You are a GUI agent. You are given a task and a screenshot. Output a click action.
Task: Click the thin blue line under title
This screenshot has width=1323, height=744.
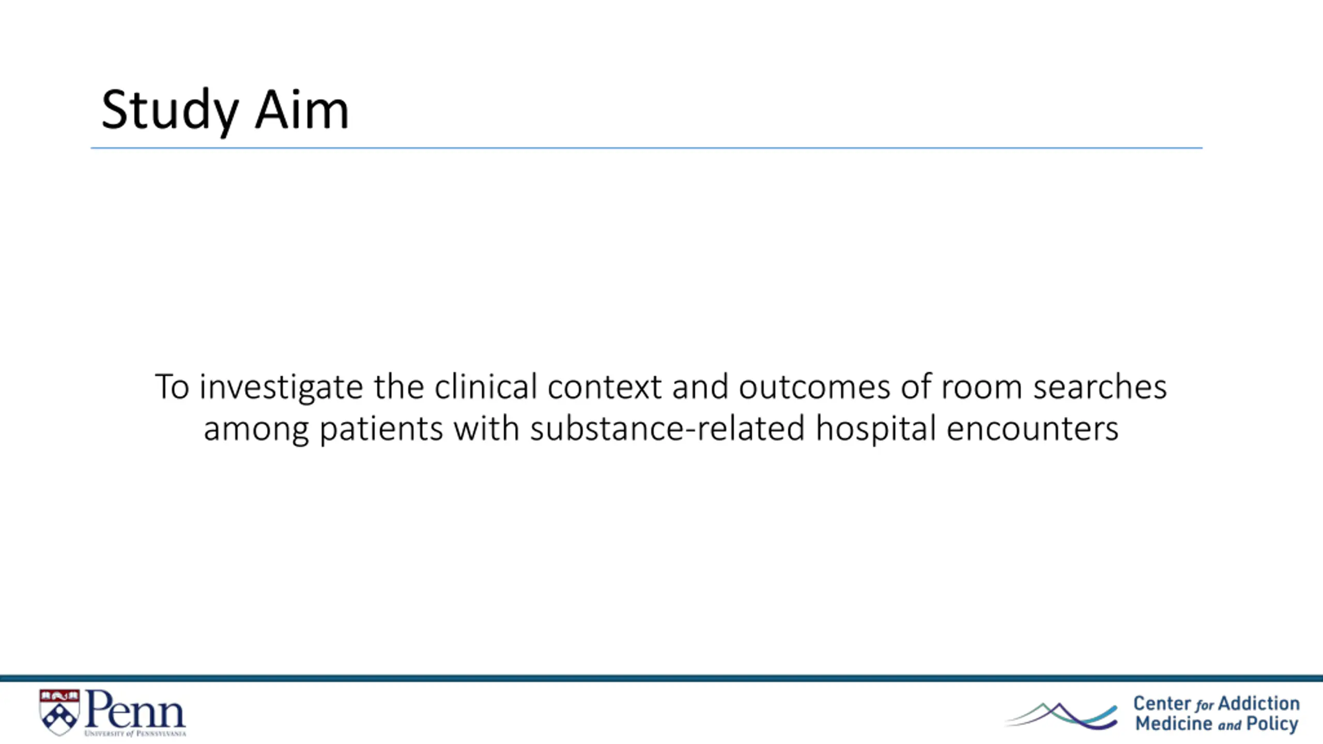(647, 148)
